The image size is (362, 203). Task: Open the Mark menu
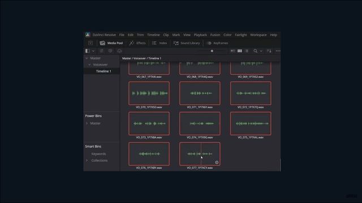click(x=176, y=35)
